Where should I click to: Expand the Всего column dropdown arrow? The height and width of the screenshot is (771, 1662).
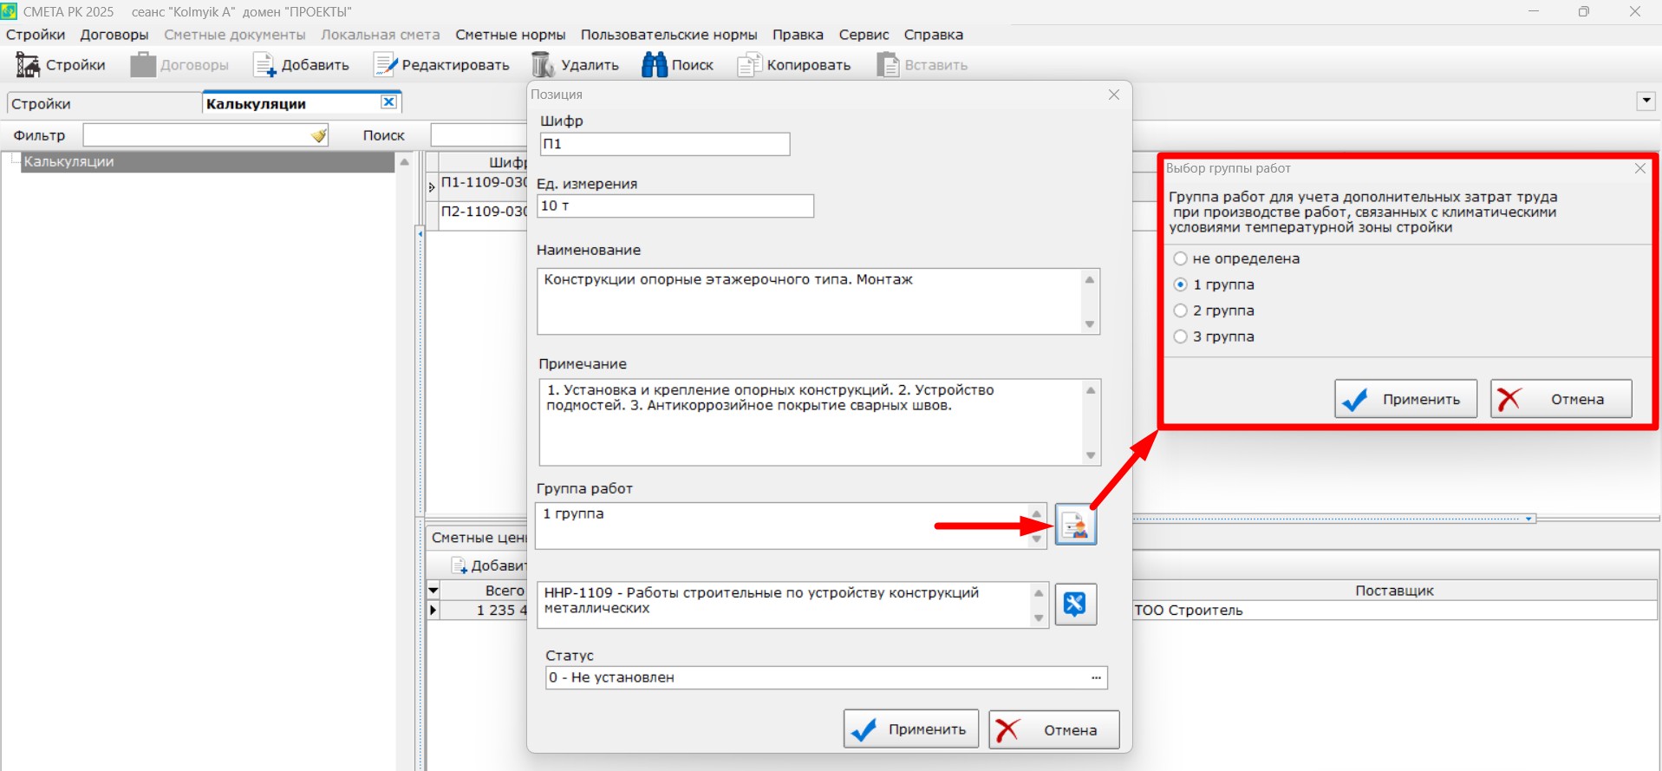click(433, 591)
